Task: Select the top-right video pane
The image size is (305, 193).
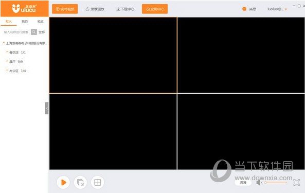Action: click(x=241, y=55)
